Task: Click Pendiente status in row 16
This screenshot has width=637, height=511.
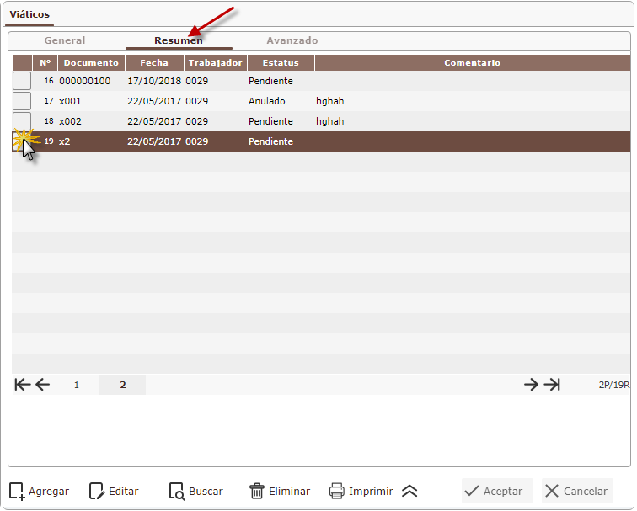Action: point(270,81)
